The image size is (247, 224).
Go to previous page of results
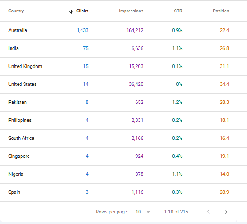click(x=208, y=212)
